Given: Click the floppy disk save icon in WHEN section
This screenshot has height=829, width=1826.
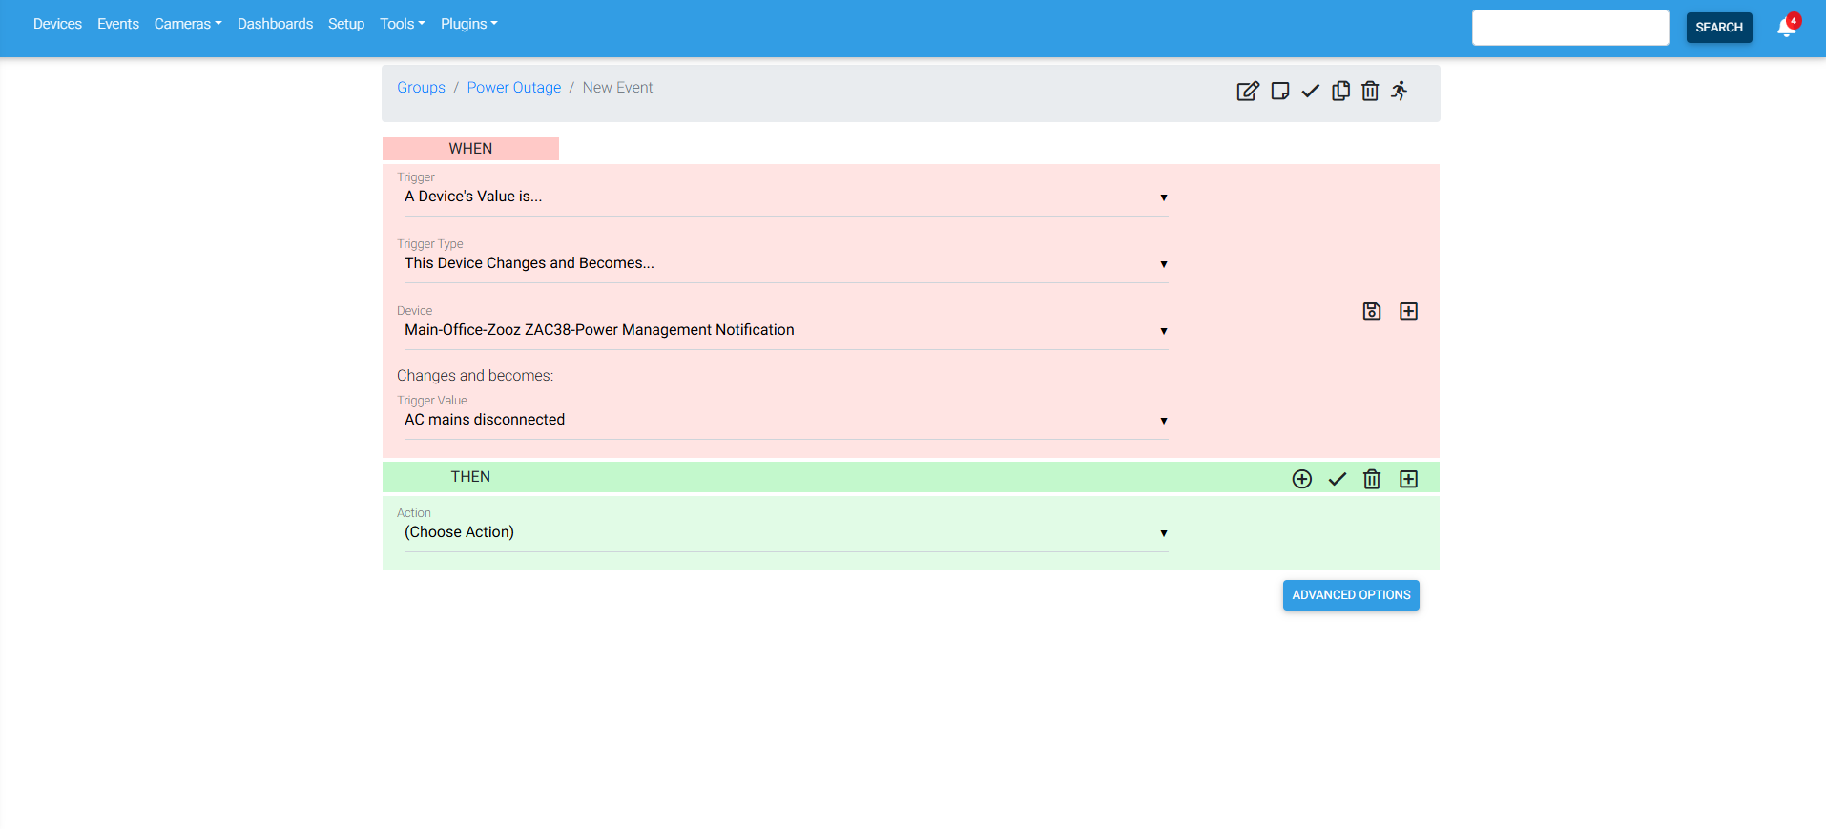Looking at the screenshot, I should 1372,311.
